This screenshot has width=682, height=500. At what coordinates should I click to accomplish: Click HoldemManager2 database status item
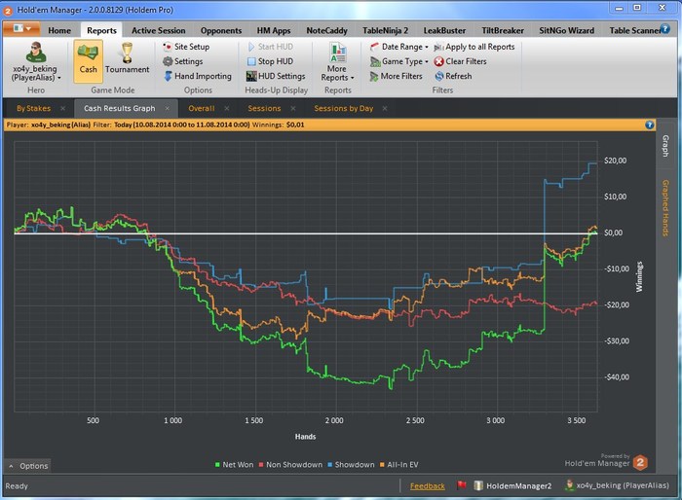(x=512, y=485)
